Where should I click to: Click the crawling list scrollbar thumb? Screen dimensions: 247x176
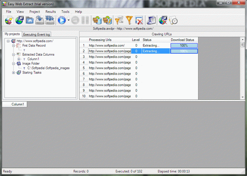click(x=242, y=45)
